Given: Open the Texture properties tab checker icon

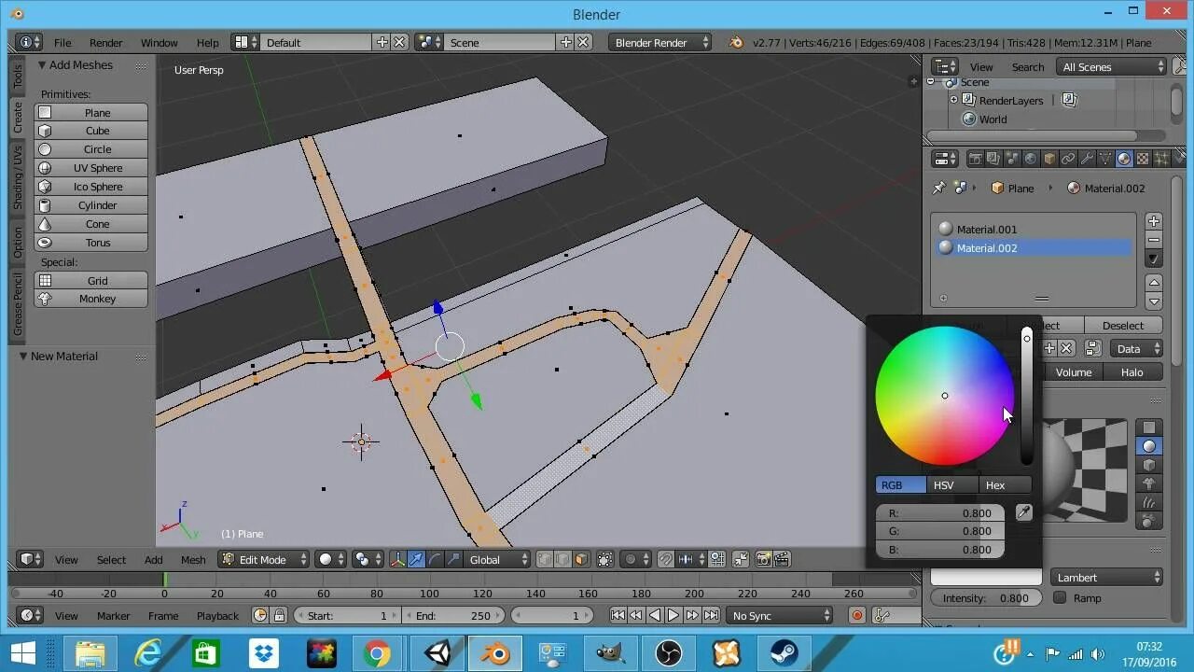Looking at the screenshot, I should (1143, 159).
